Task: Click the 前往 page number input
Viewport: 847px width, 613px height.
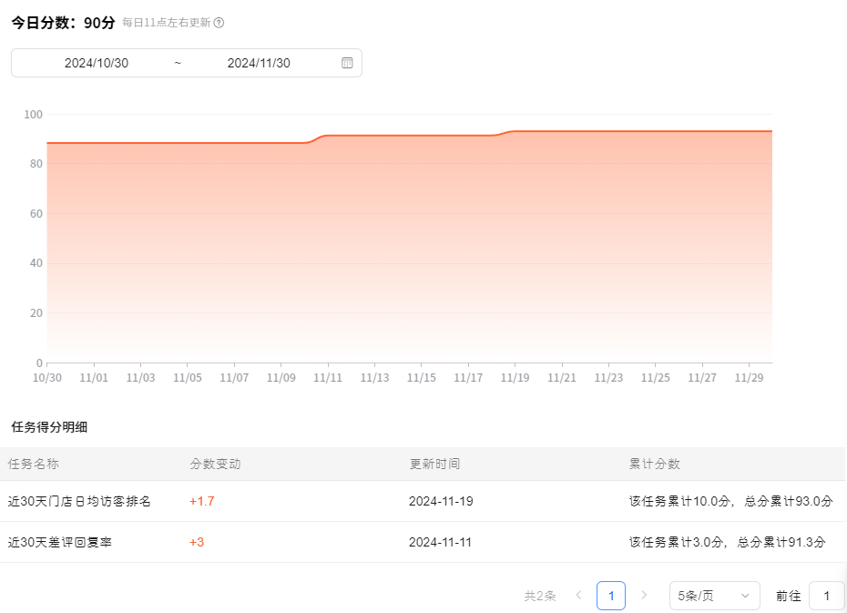Action: pyautogui.click(x=826, y=596)
